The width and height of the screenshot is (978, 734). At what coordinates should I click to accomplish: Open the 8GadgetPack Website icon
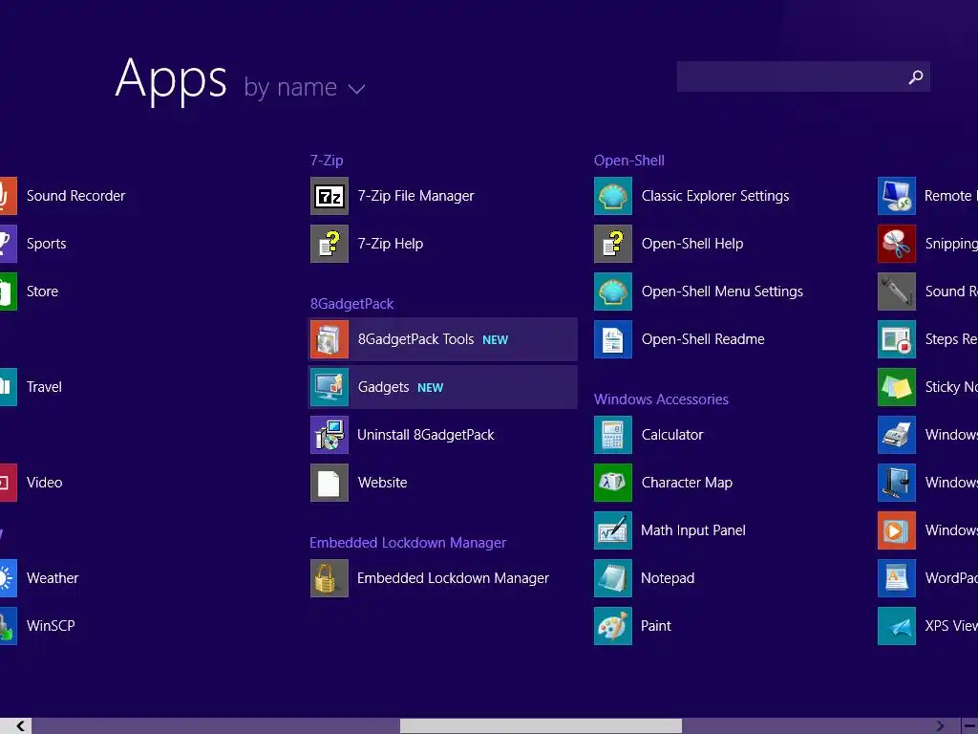(330, 483)
